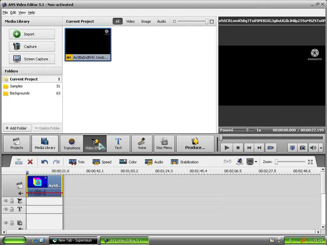Expand the volume arrow next to speaker
Image resolution: width=327 pixels, height=245 pixels.
point(321,148)
